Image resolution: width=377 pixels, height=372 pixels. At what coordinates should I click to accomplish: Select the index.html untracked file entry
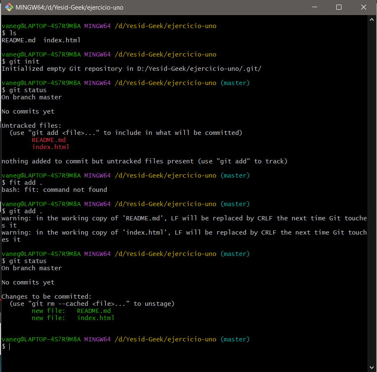50,147
